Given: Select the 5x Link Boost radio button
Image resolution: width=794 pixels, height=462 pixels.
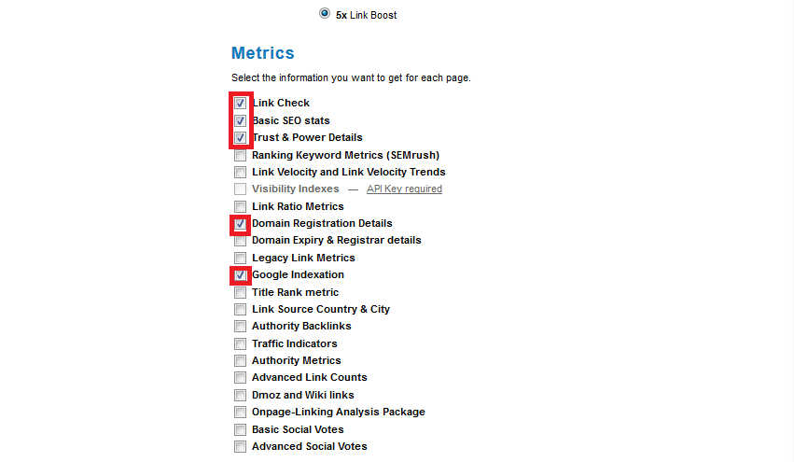Looking at the screenshot, I should (x=325, y=13).
